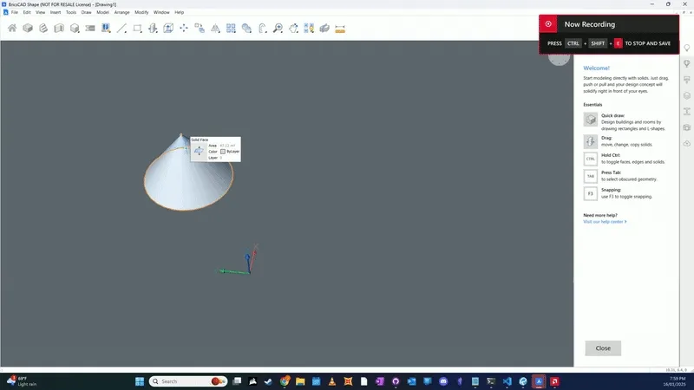Click the extrude box tool icon
This screenshot has height=390, width=694.
(168, 29)
